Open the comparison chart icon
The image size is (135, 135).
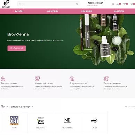pyautogui.click(x=118, y=4)
